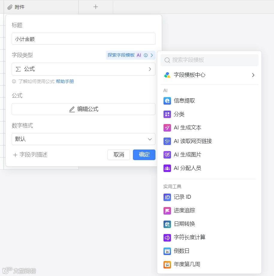
Task: Open the 公式 field type selector arrow
Action: (x=150, y=69)
